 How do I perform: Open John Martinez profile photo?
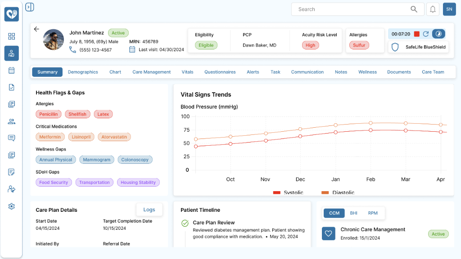pos(54,40)
